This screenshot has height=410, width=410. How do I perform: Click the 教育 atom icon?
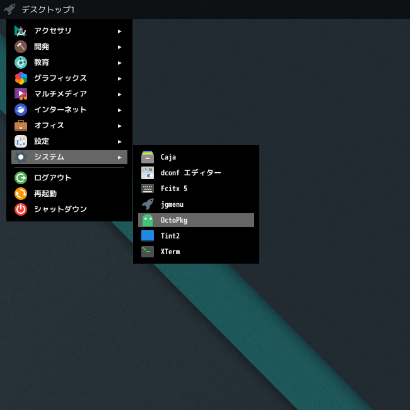point(21,62)
